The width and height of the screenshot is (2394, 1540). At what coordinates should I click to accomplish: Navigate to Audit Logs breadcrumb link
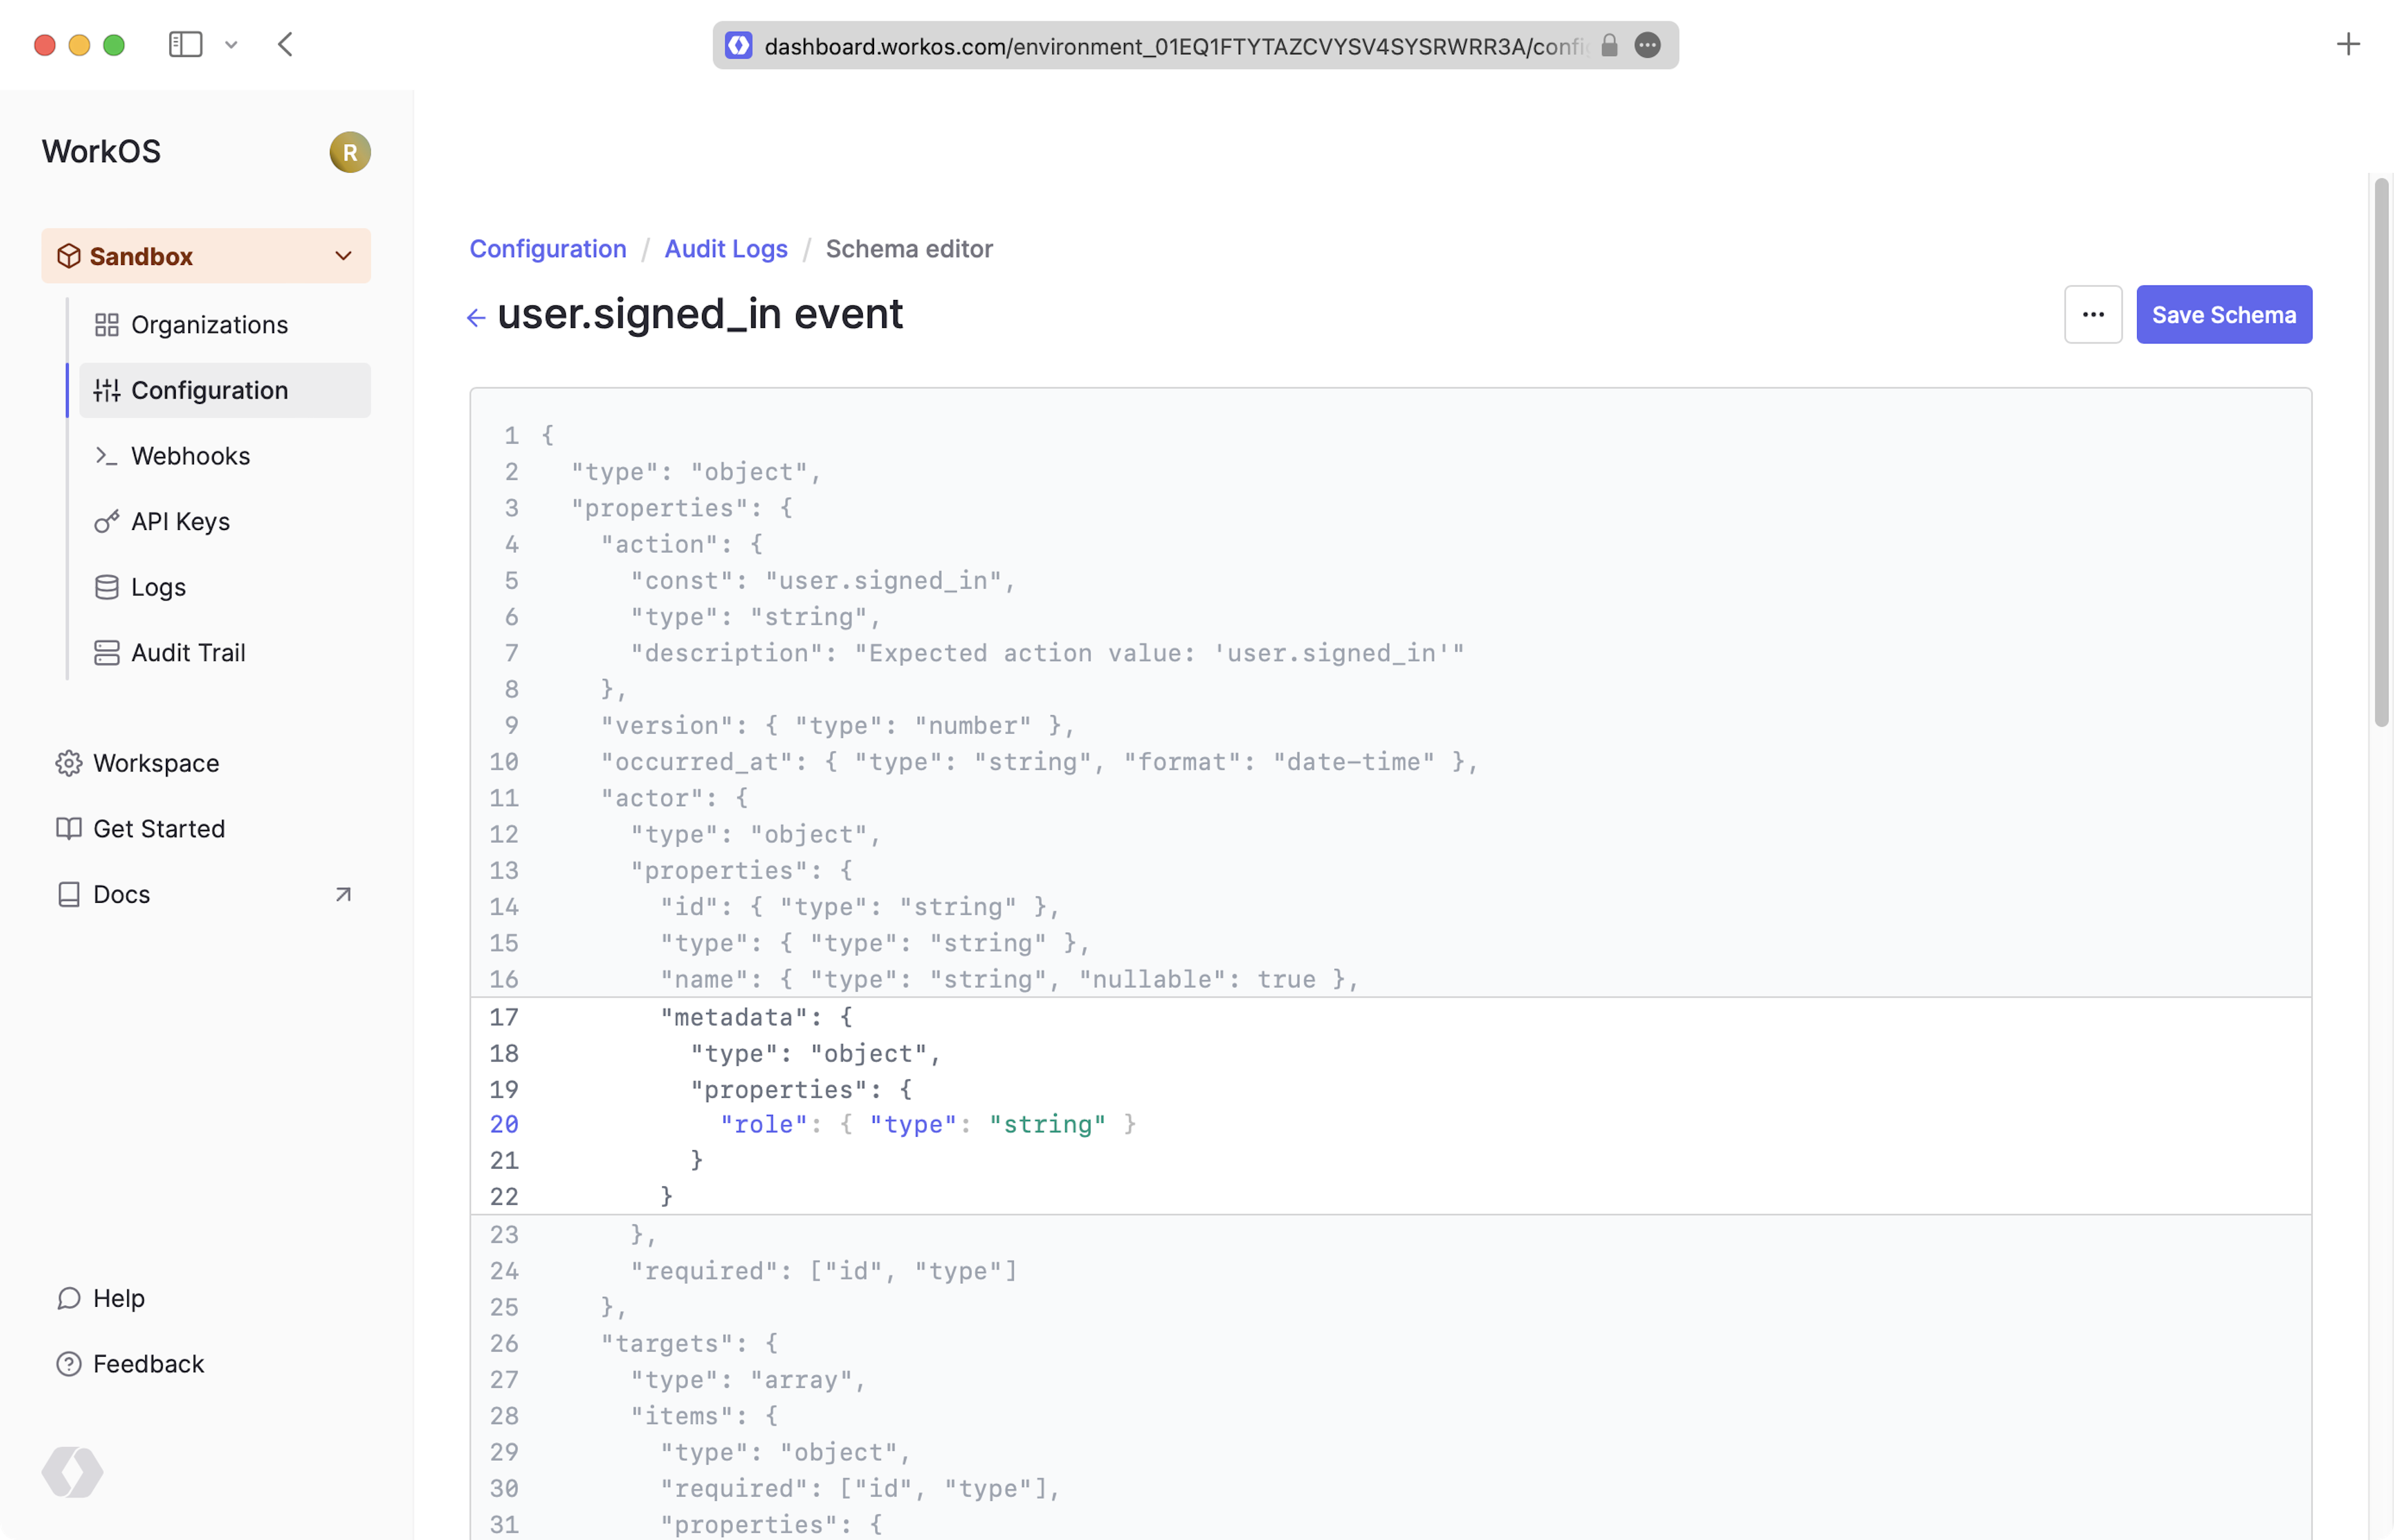tap(726, 249)
